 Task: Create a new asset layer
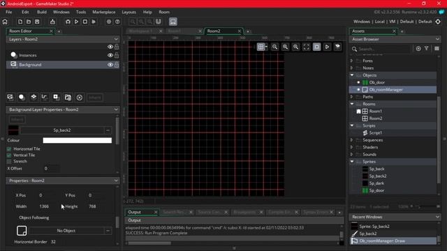[56, 98]
